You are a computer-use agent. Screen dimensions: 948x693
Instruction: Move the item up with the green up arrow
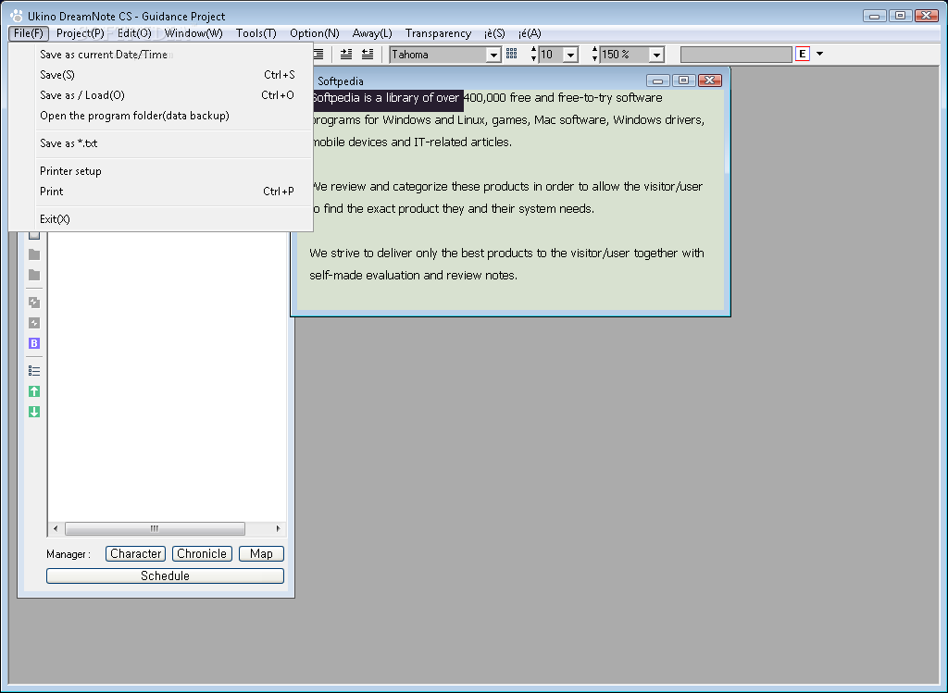(x=34, y=391)
